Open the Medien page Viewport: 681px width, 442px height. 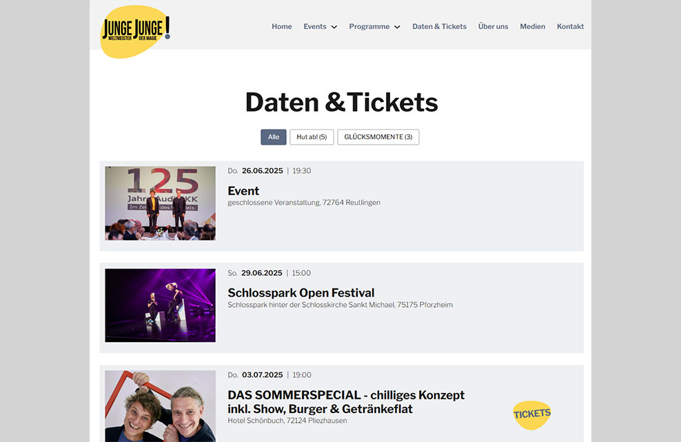pos(533,26)
